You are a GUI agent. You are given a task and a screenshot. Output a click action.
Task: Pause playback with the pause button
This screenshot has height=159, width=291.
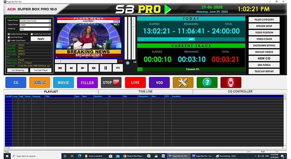point(106,68)
